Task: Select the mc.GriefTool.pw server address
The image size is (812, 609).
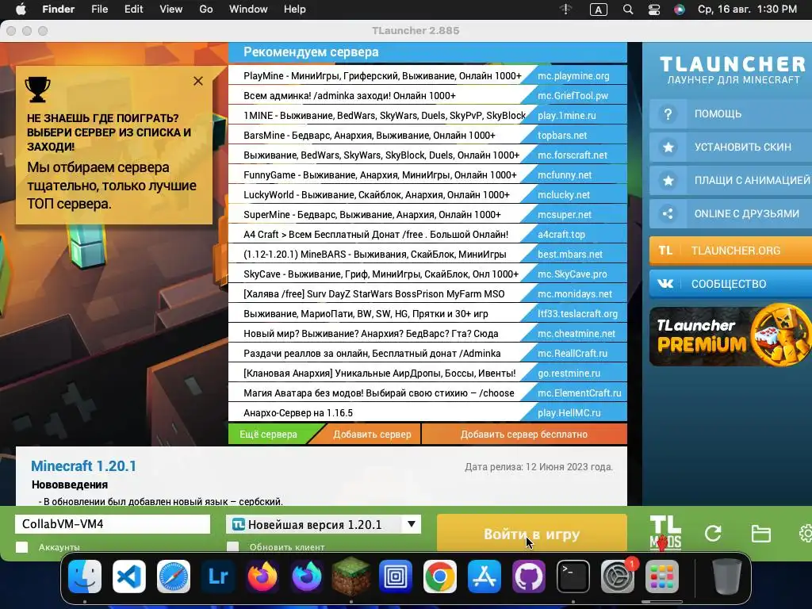Action: coord(573,96)
